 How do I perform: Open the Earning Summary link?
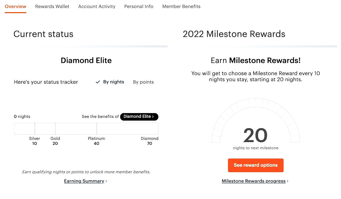click(84, 181)
